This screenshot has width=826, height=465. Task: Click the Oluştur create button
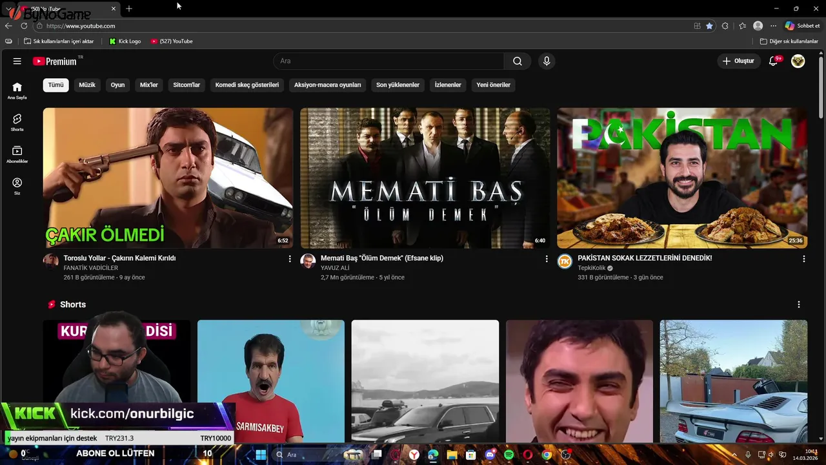(738, 61)
